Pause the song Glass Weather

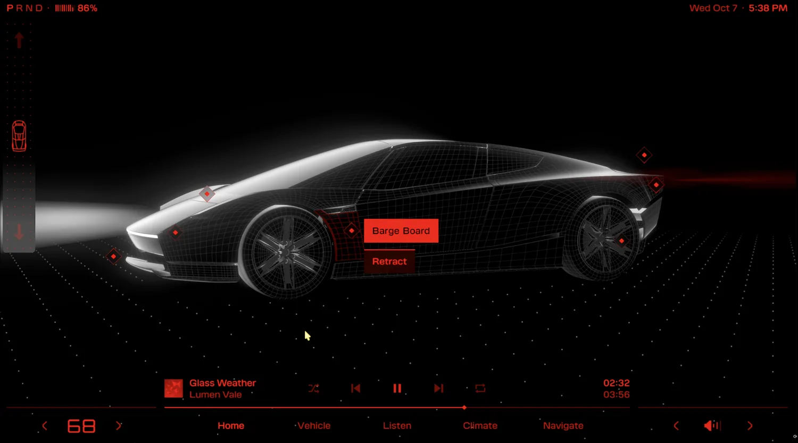[x=397, y=388]
